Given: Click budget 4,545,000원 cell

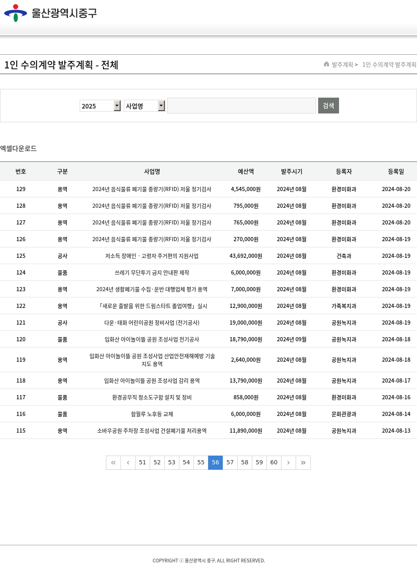Looking at the screenshot, I should [x=246, y=189].
